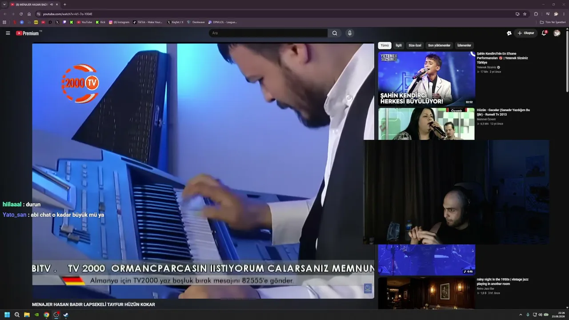This screenshot has height=320, width=569.
Task: Open the media controls icon in toolbar
Action: tap(548, 14)
